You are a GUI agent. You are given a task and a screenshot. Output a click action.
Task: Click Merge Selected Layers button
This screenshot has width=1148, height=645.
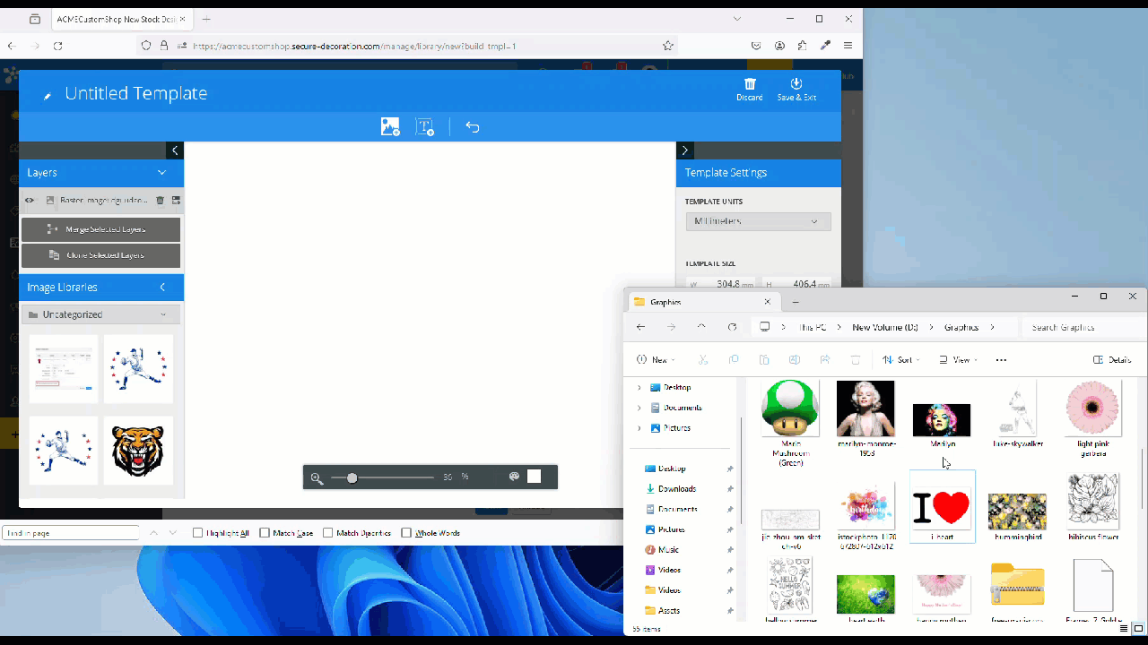pos(100,229)
